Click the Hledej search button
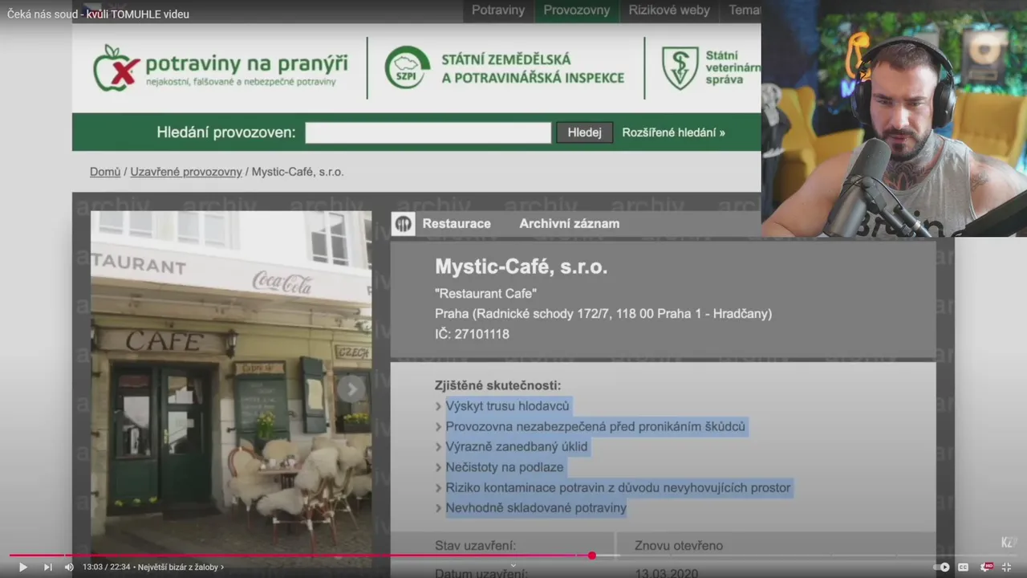1027x578 pixels. [x=584, y=132]
